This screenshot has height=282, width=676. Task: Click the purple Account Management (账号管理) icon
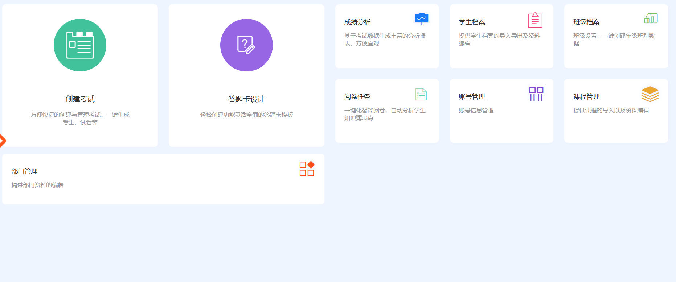536,94
